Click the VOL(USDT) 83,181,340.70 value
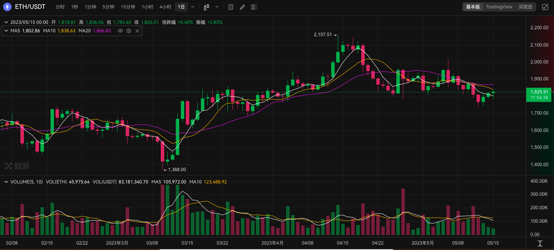Image resolution: width=554 pixels, height=250 pixels. tap(133, 182)
